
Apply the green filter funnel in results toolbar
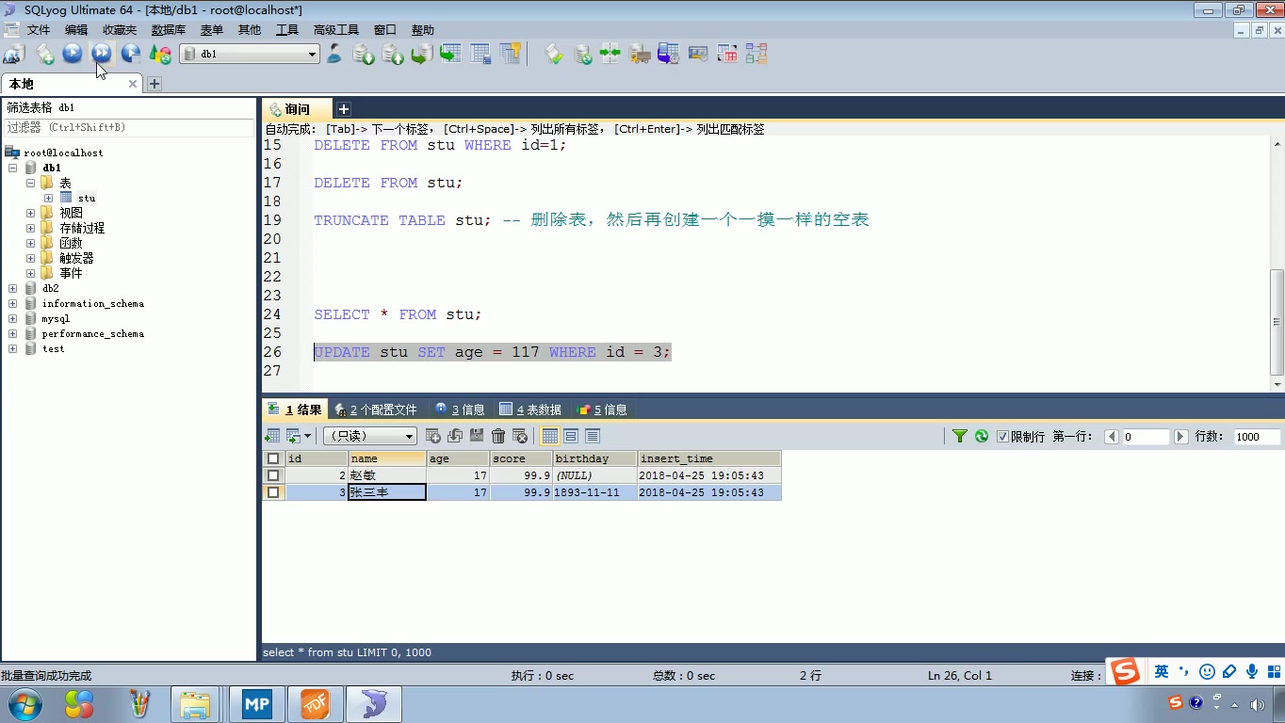coord(959,435)
